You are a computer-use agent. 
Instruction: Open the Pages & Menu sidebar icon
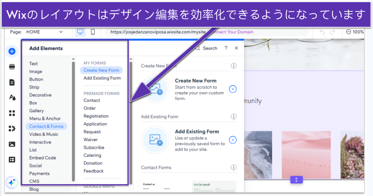(x=12, y=82)
